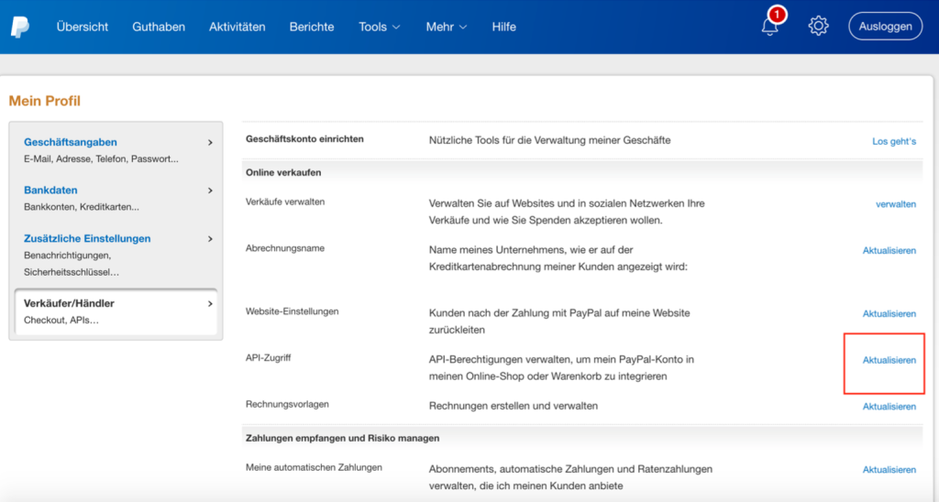Click the 'Bankkonten, Kreditkarten...' subtitle
The height and width of the screenshot is (502, 939).
(x=82, y=206)
